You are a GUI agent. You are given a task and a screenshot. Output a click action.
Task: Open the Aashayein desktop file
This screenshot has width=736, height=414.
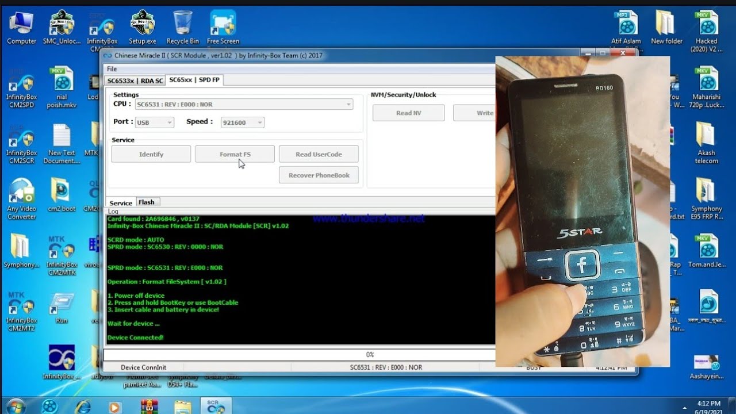[707, 367]
